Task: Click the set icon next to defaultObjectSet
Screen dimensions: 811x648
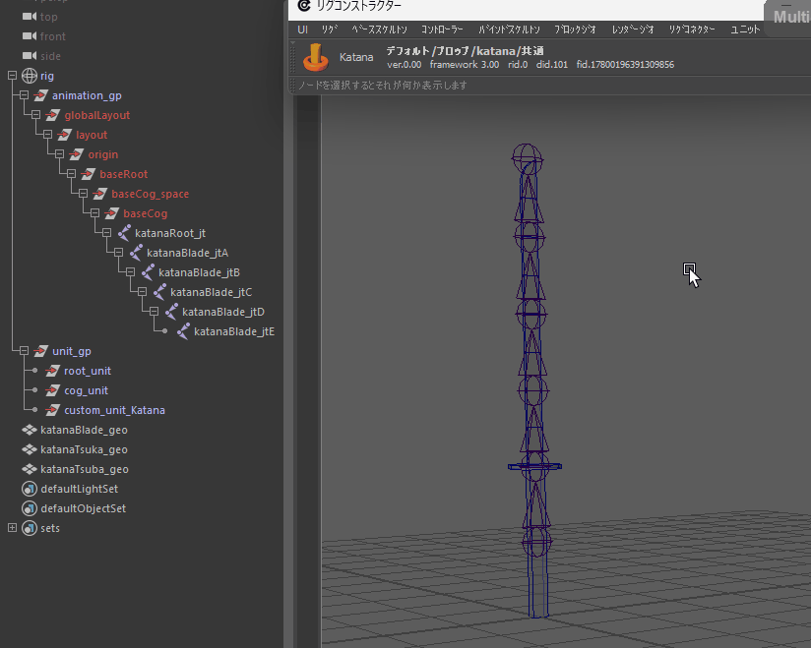Action: pos(30,508)
